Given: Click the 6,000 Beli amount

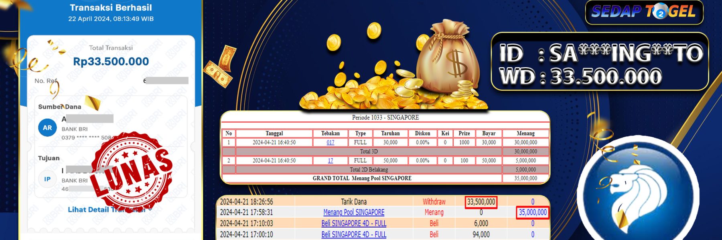Looking at the screenshot, I should (x=481, y=223).
